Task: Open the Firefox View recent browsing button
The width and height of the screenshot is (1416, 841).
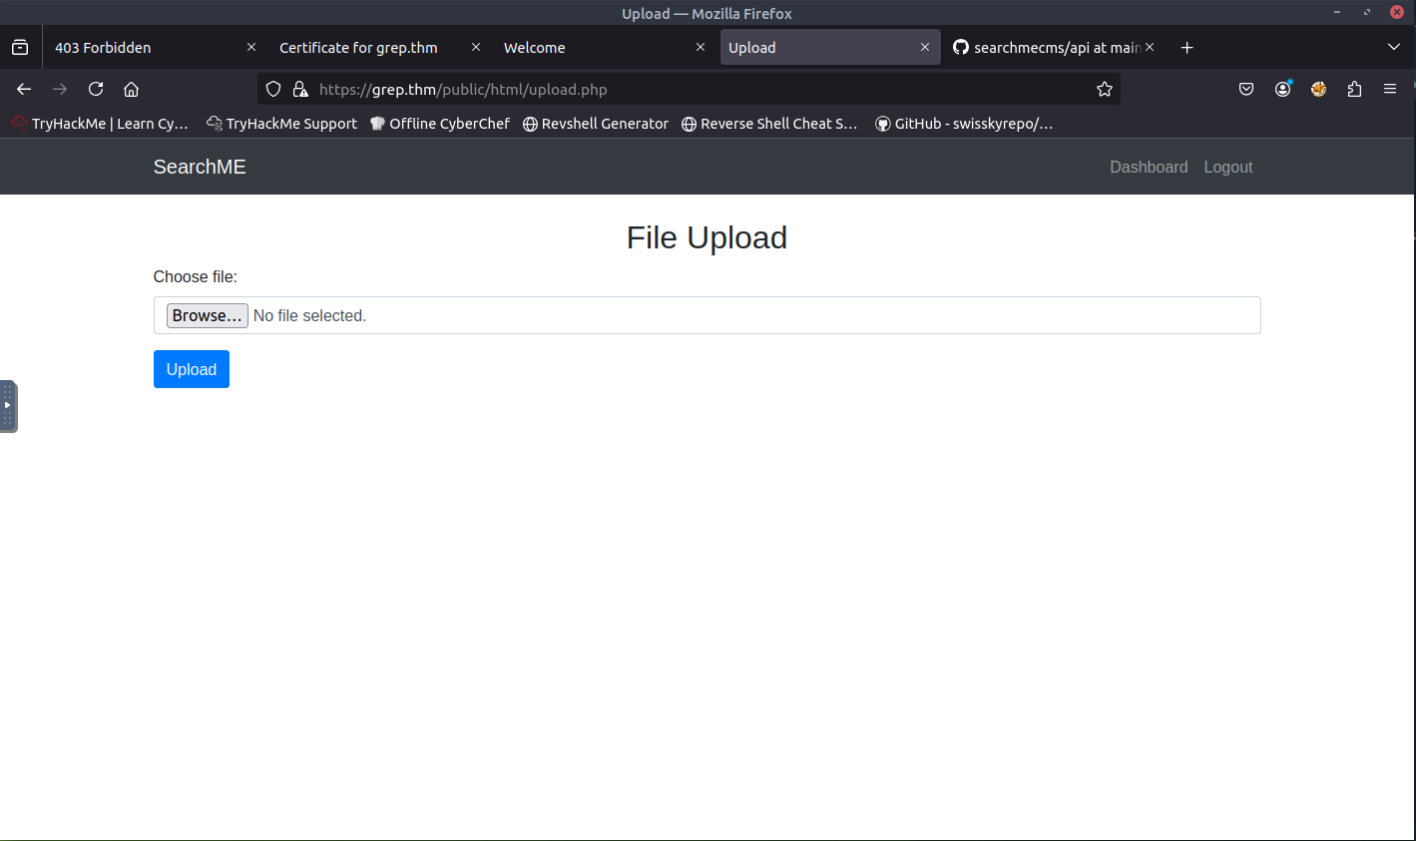Action: point(20,47)
